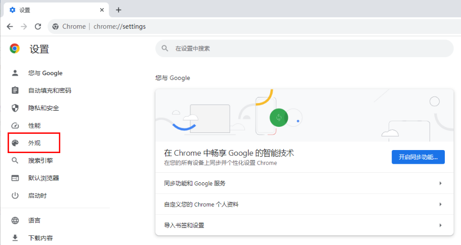
Task: Open 搜索引擎 settings section
Action: pos(40,161)
